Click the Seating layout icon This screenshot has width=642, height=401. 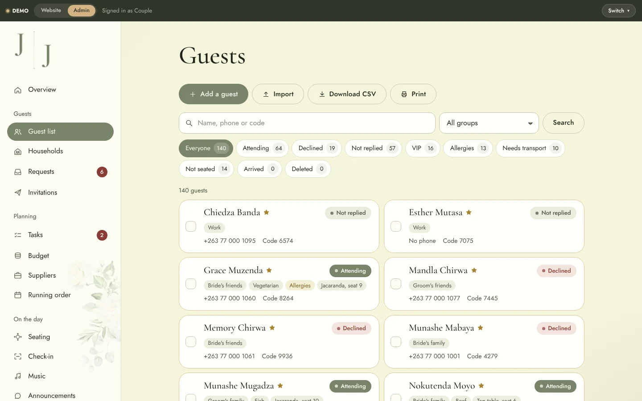coord(18,337)
